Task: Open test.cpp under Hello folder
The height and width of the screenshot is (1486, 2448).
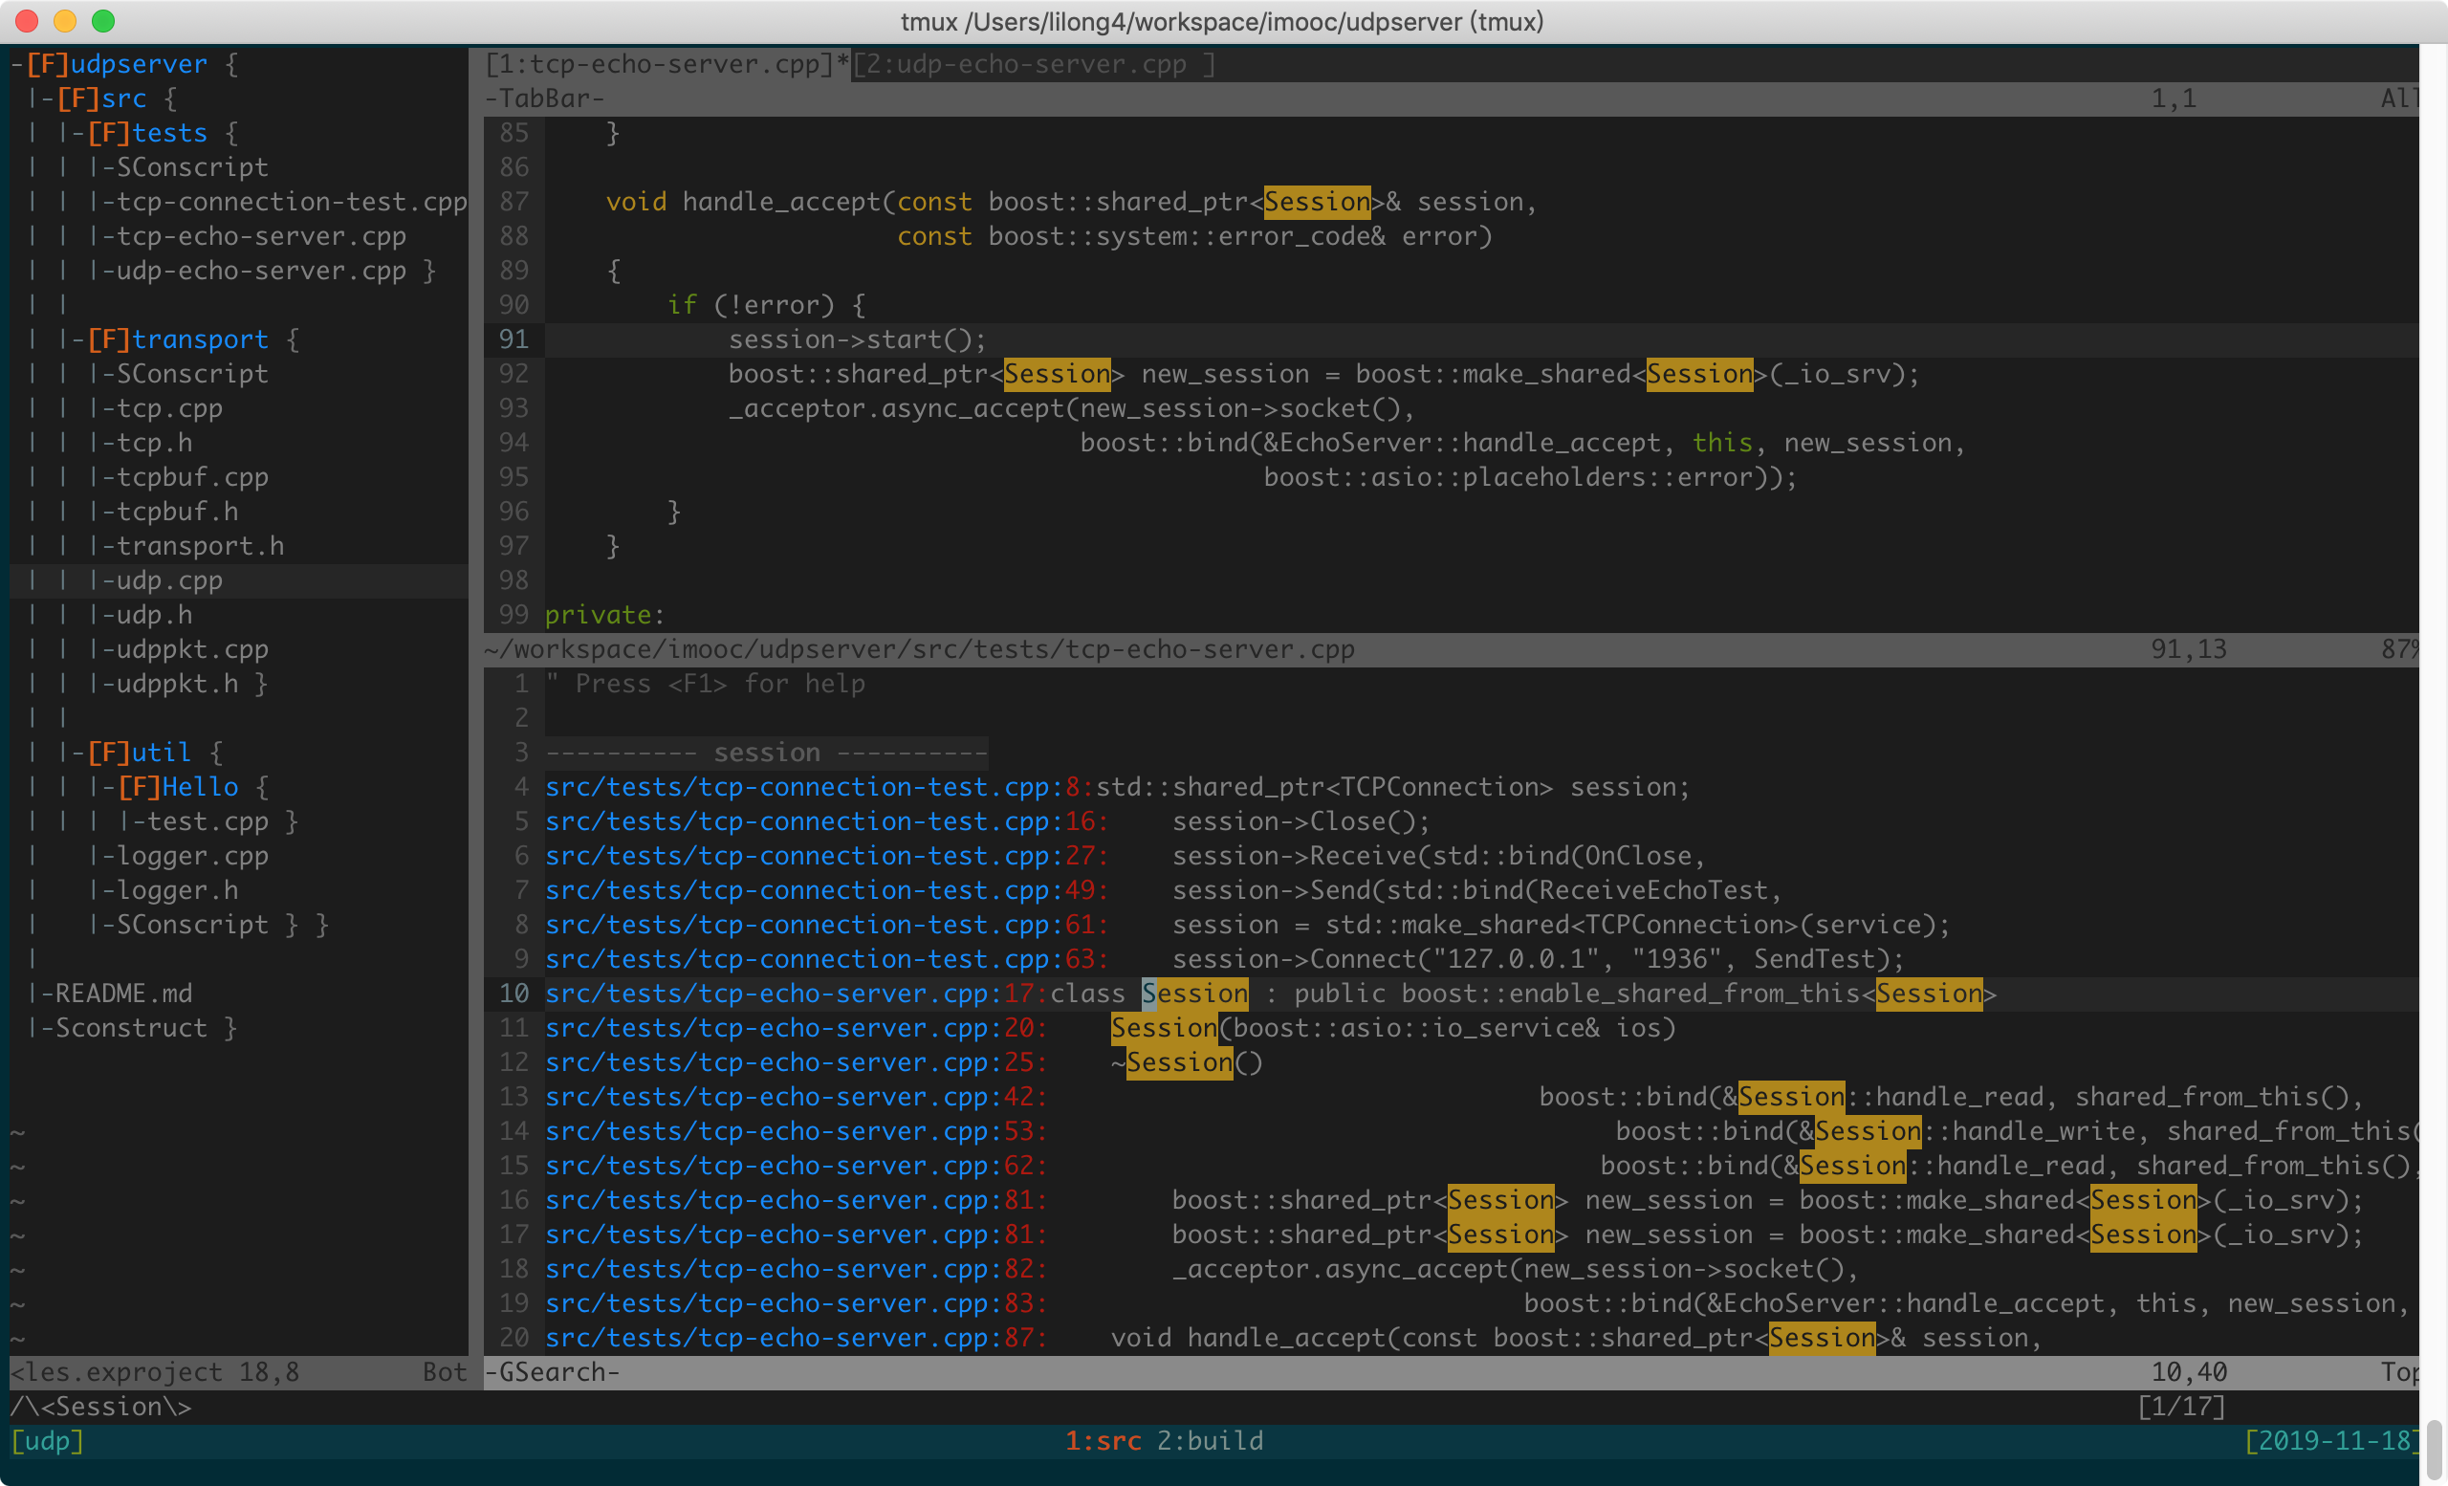Action: click(208, 822)
